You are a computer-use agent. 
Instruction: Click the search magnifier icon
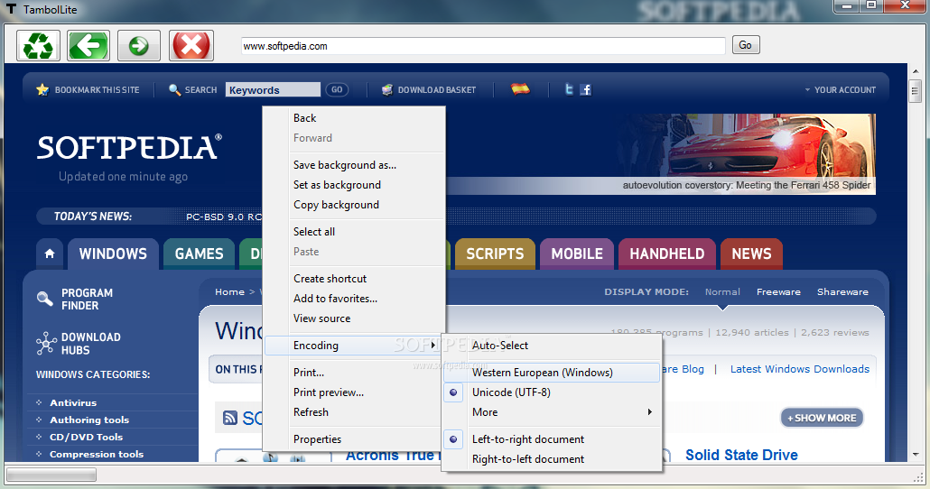(x=174, y=89)
